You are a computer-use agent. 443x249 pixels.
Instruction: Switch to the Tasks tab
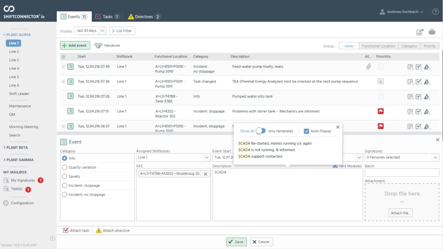[x=107, y=17]
